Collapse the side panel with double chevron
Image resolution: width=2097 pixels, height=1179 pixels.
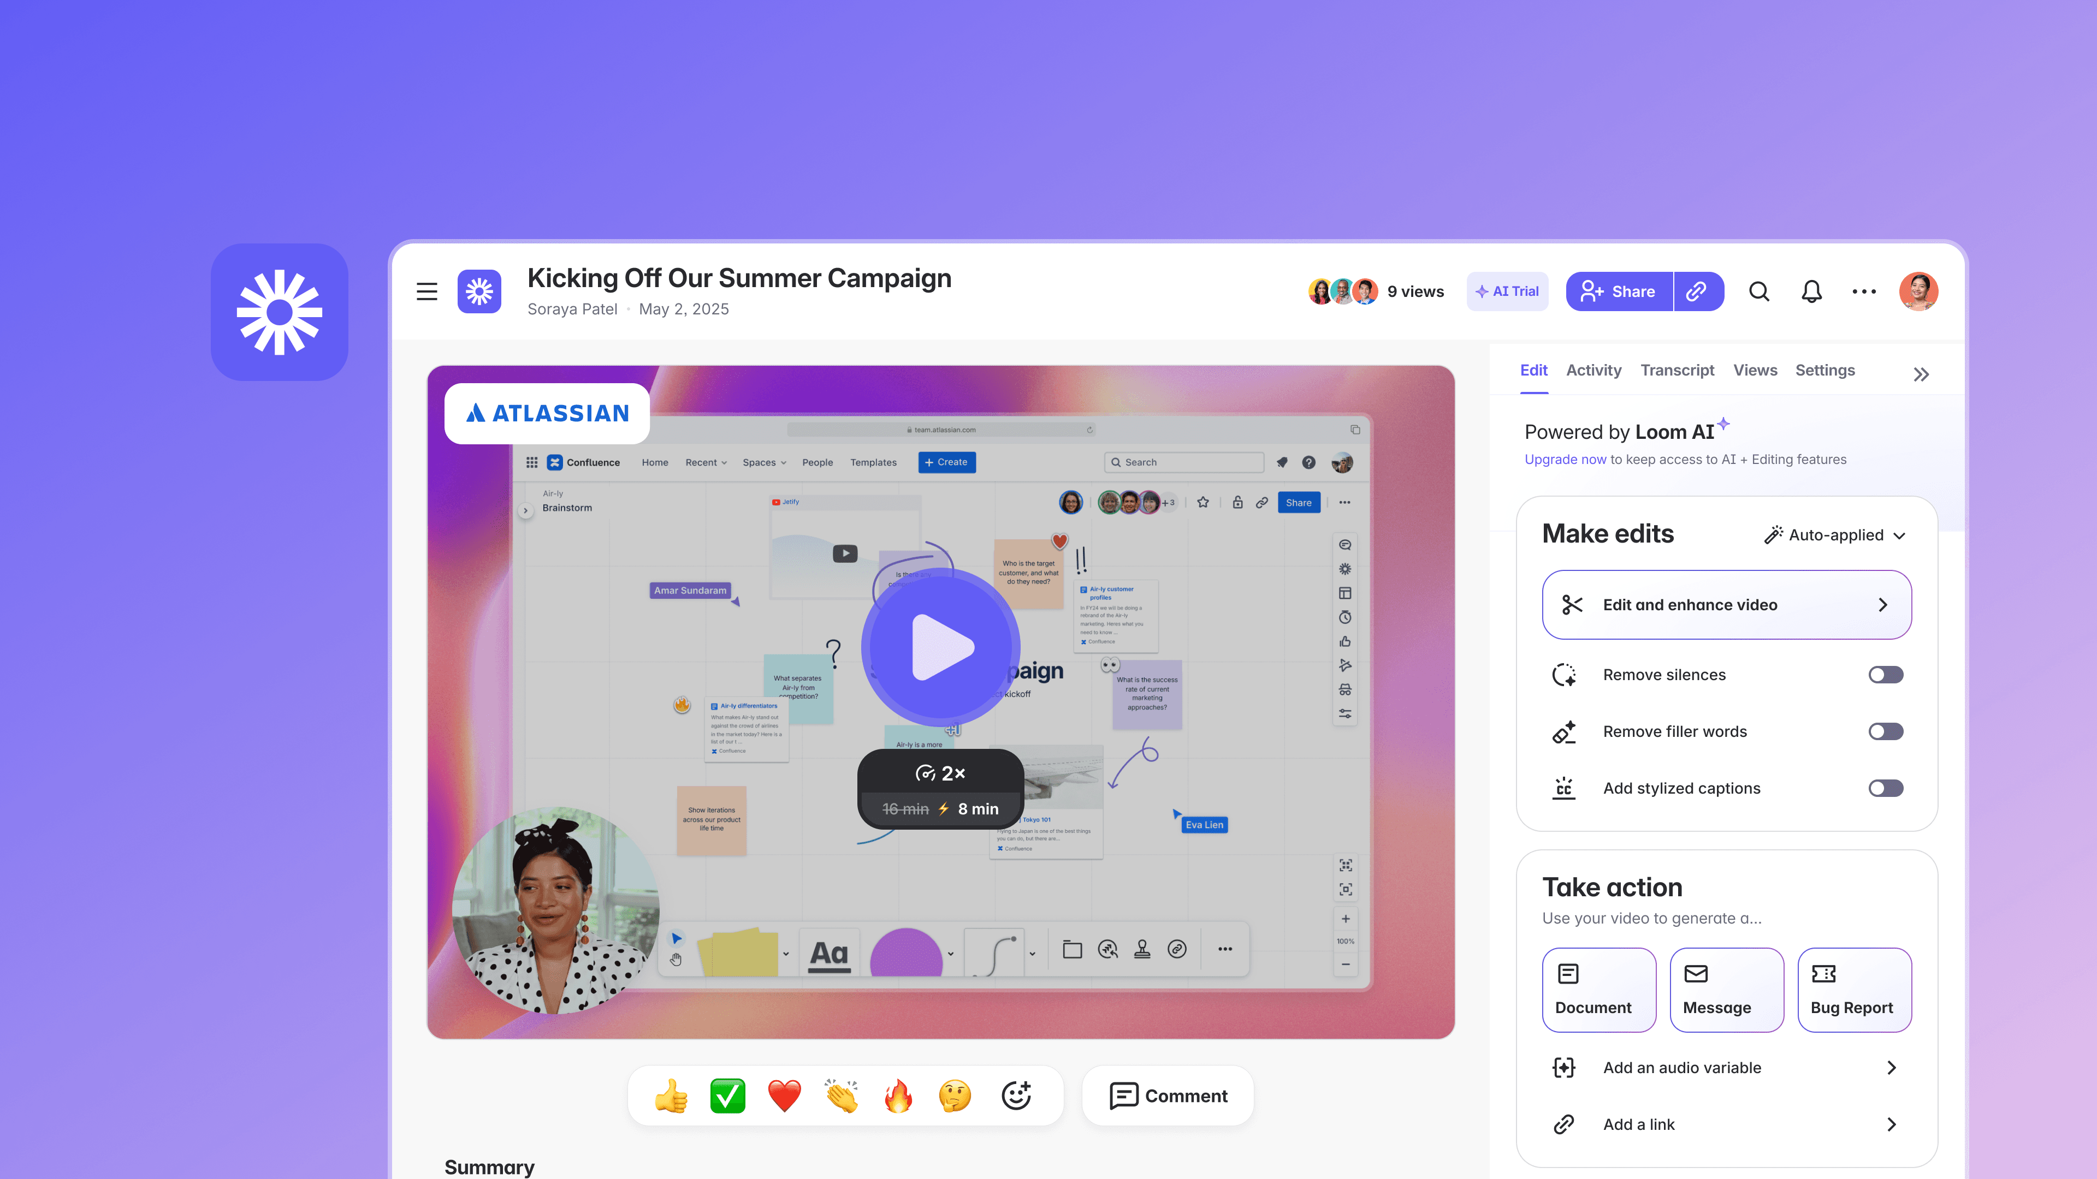point(1921,374)
